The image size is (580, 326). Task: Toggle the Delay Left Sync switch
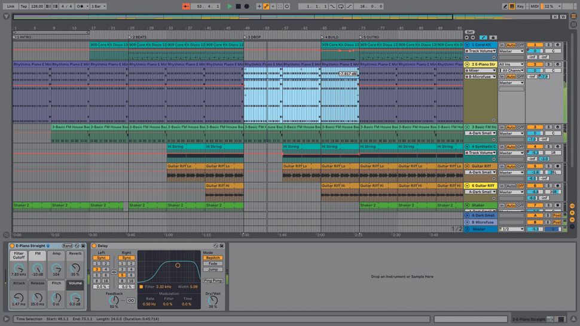click(100, 258)
